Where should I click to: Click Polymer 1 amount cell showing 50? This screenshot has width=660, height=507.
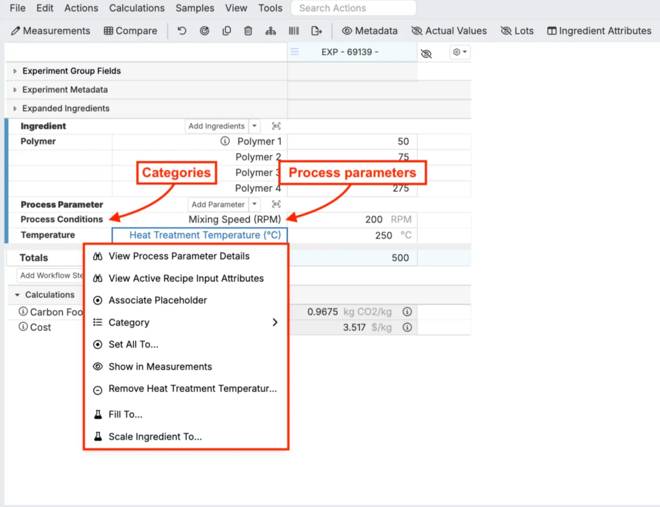click(x=353, y=142)
